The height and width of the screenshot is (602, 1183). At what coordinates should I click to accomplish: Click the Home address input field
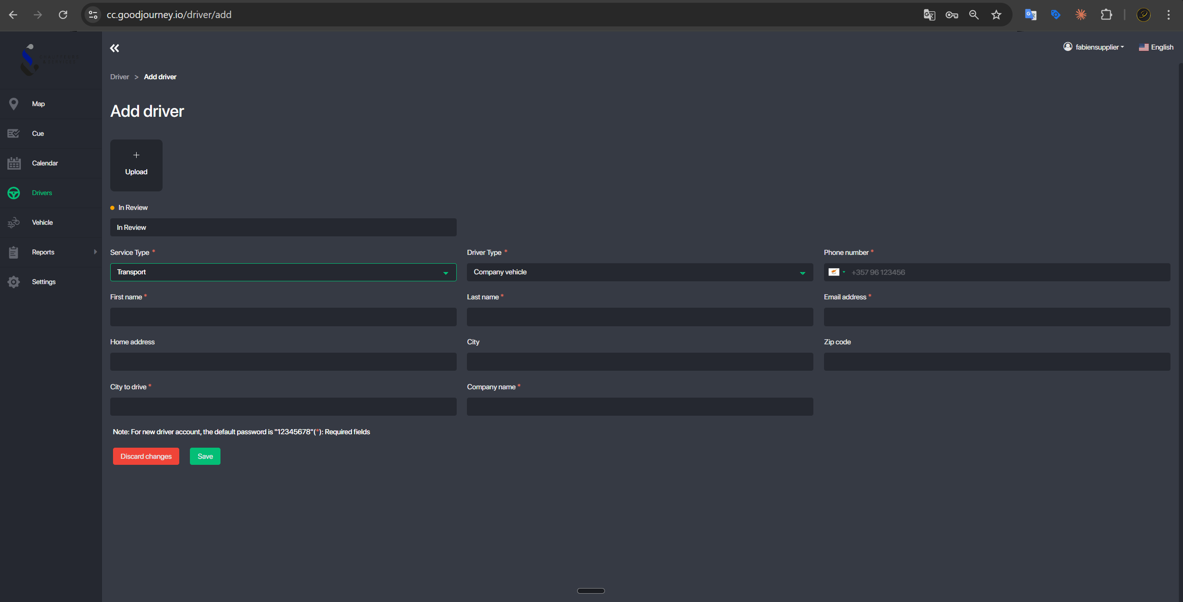click(x=283, y=361)
